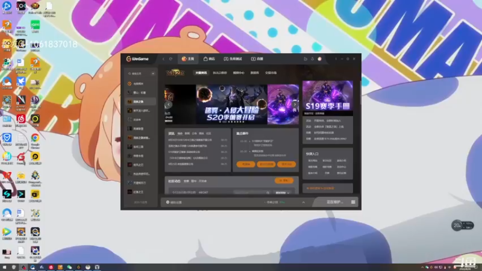Expand the server selector chevron in bottom bar
This screenshot has width=482, height=271.
click(x=304, y=202)
